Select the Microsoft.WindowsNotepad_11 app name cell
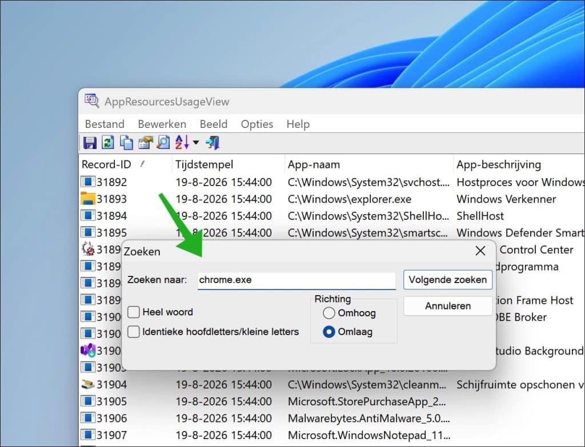This screenshot has height=447, width=585. (x=369, y=435)
